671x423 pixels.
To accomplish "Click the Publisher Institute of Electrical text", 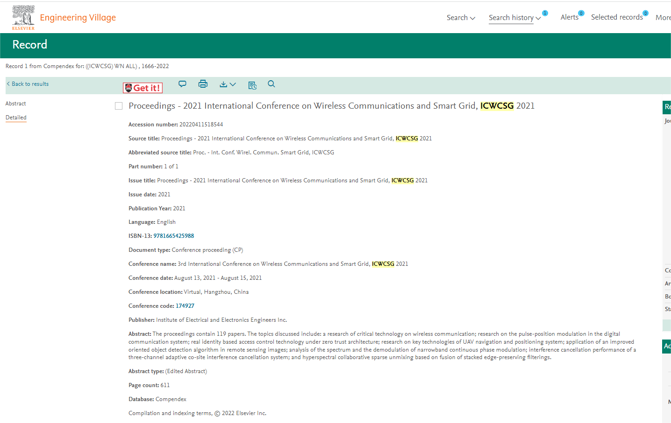I will [208, 320].
